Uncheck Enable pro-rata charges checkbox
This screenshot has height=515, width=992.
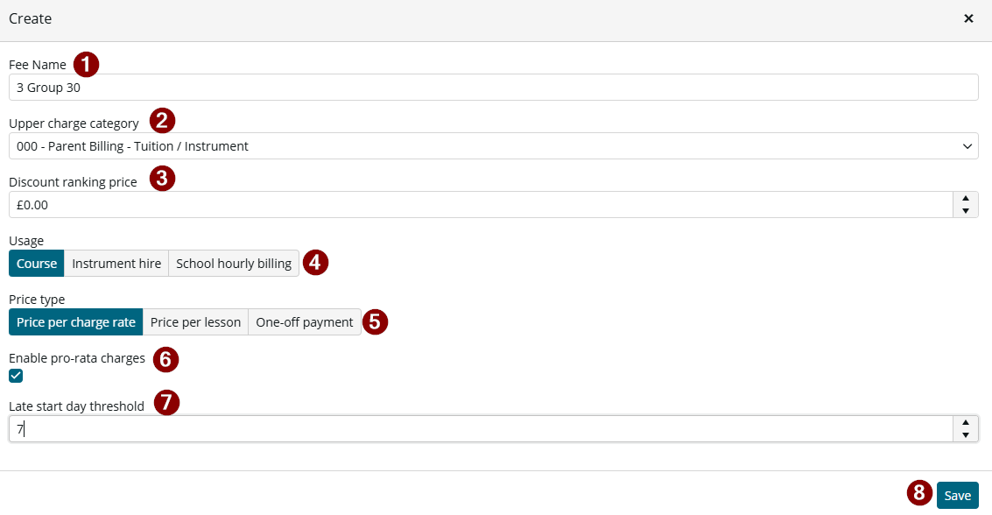(16, 376)
